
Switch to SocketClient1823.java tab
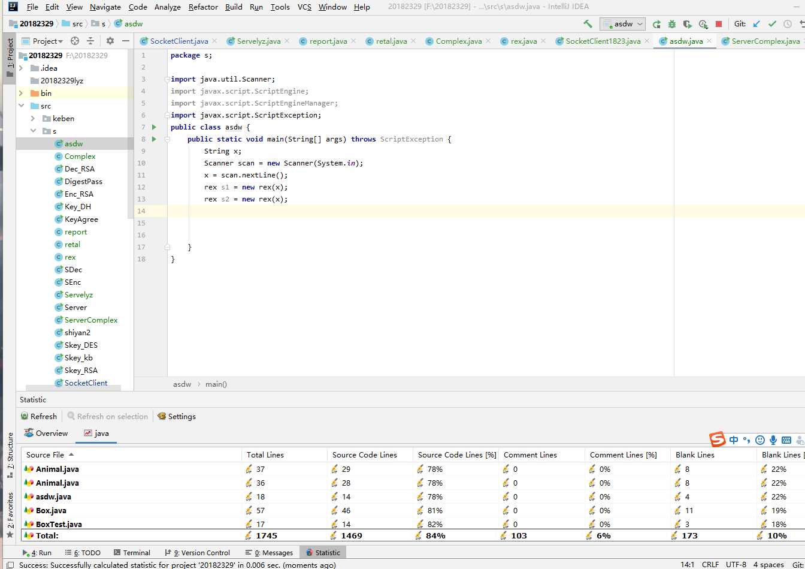point(603,41)
